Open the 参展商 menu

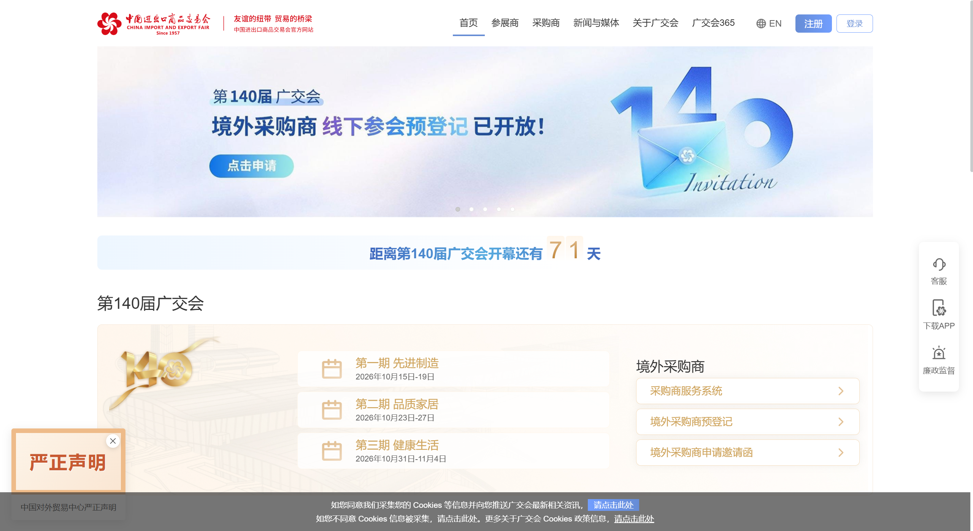pyautogui.click(x=505, y=23)
